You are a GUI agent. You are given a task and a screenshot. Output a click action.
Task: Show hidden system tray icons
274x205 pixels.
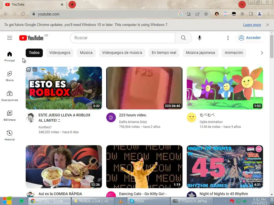click(225, 201)
